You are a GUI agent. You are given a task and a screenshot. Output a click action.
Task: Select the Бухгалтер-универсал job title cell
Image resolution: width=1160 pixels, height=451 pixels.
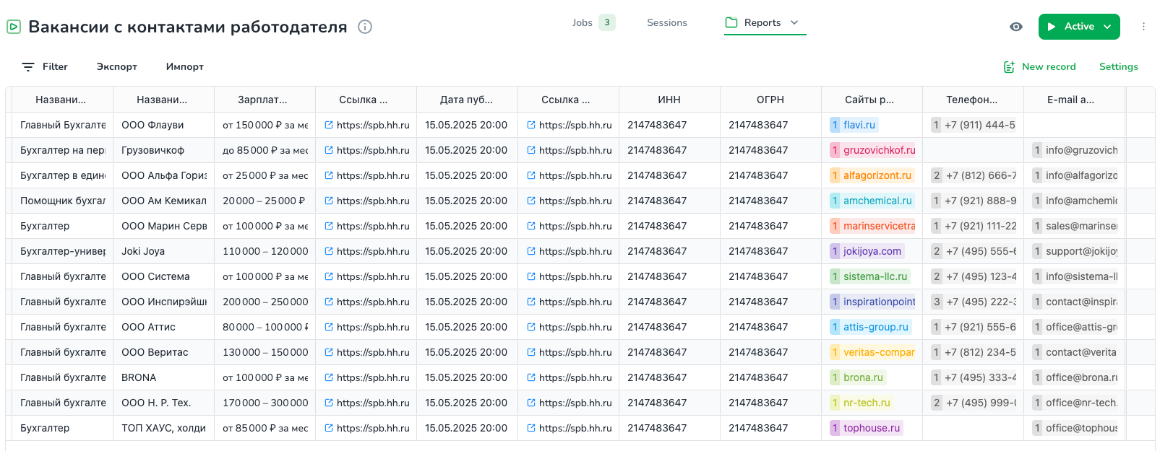tap(62, 251)
